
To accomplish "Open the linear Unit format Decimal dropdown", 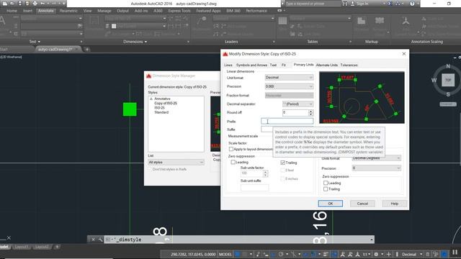I will [290, 78].
